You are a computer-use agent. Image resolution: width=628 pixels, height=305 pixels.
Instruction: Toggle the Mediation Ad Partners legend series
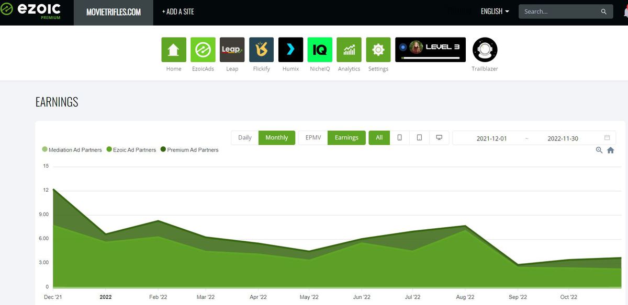click(72, 150)
